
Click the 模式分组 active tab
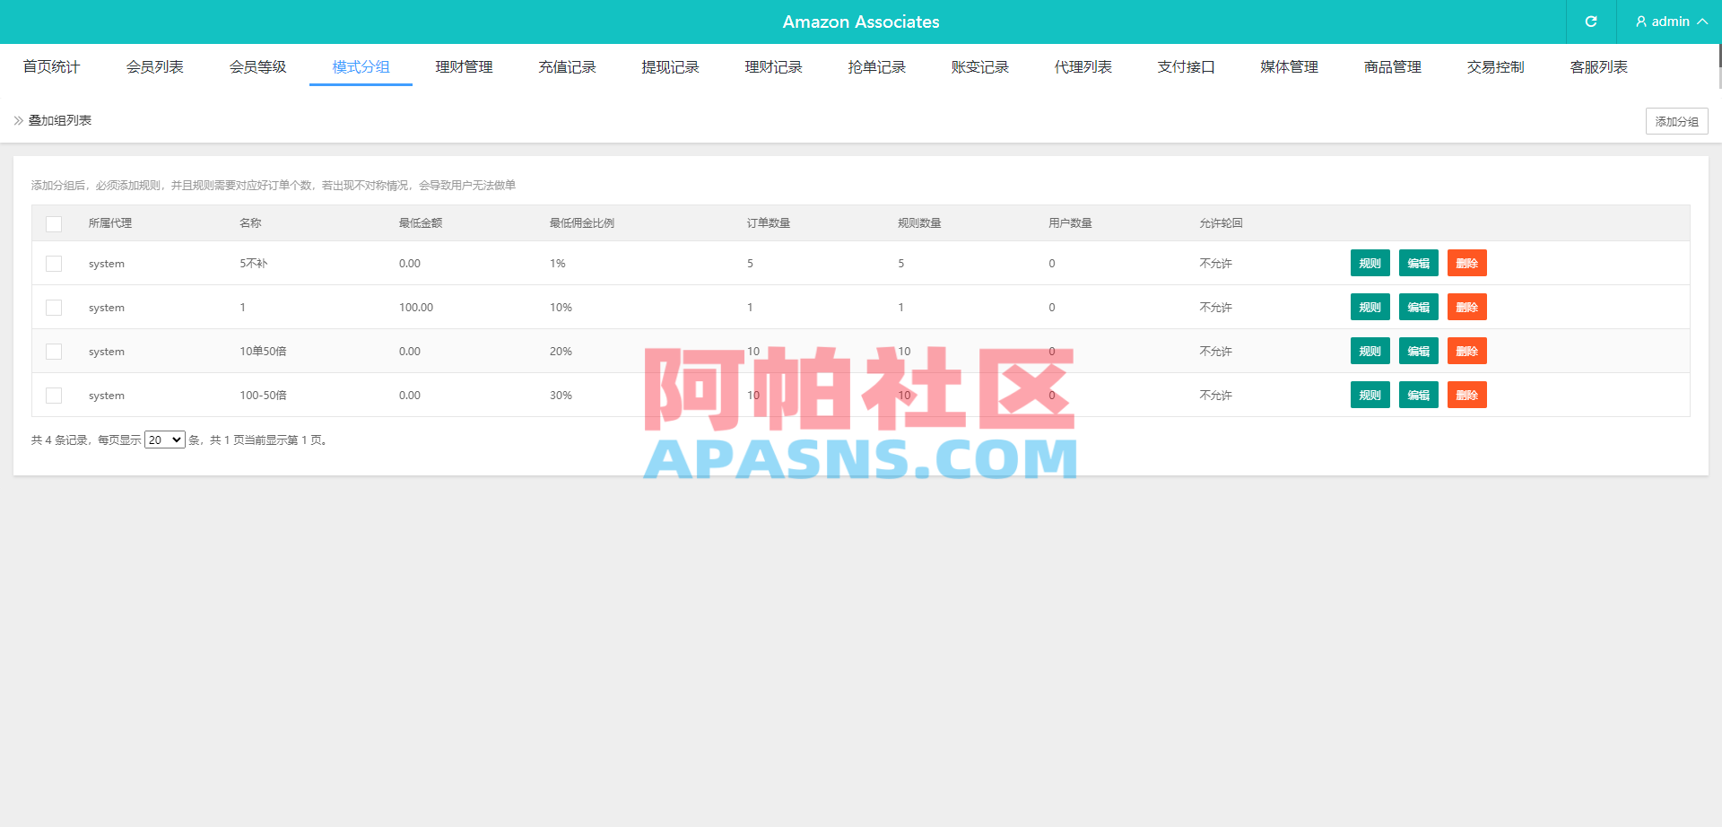coord(361,66)
